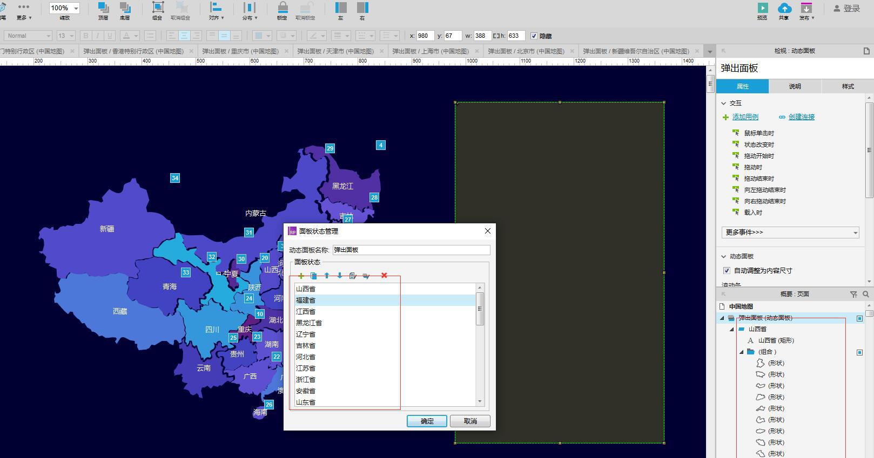Viewport: 874px width, 458px height.
Task: Click center text alignment icon
Action: click(x=184, y=36)
